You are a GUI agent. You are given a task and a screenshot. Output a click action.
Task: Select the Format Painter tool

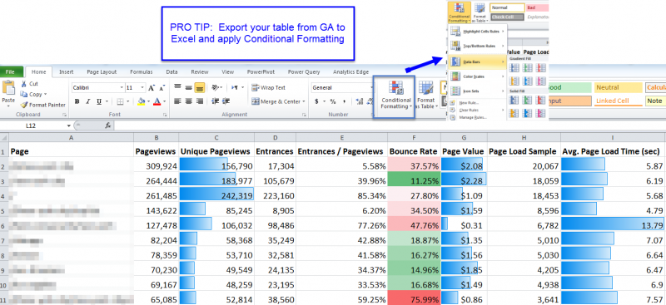click(x=42, y=105)
